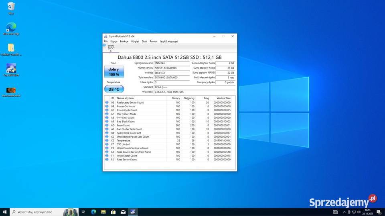The width and height of the screenshot is (385, 216).
Task: Click the blue status orb beside Reallocated Sector Count
Action: (107, 102)
